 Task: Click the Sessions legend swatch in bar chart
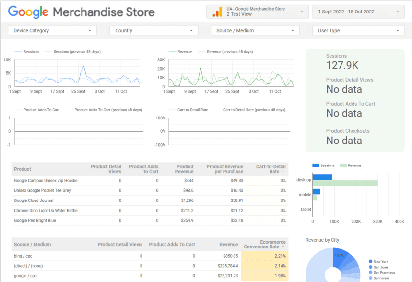316,165
